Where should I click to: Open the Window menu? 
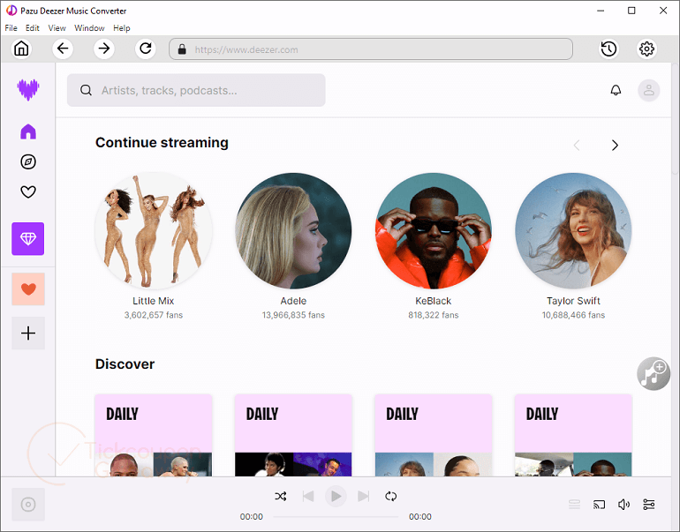click(89, 27)
